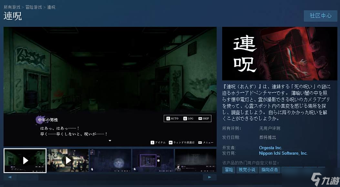The width and height of the screenshot is (340, 187).
Task: Open the Nippon Ichi Software publisher link
Action: point(283,153)
